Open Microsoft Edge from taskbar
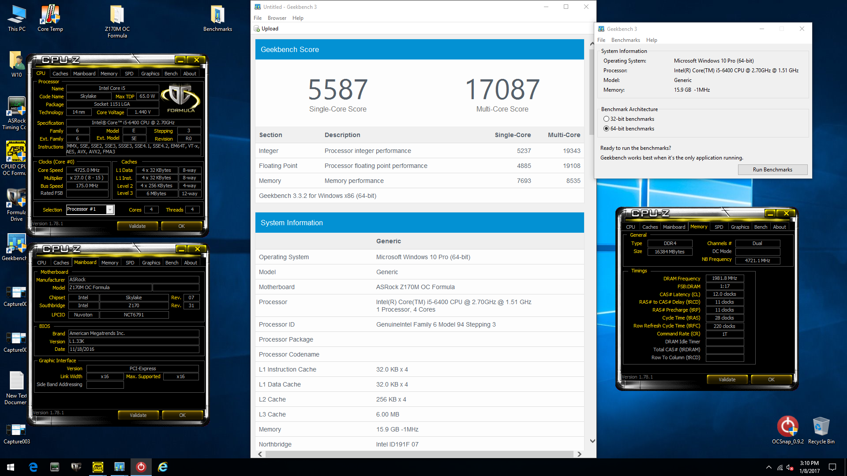The width and height of the screenshot is (847, 476). tap(33, 467)
